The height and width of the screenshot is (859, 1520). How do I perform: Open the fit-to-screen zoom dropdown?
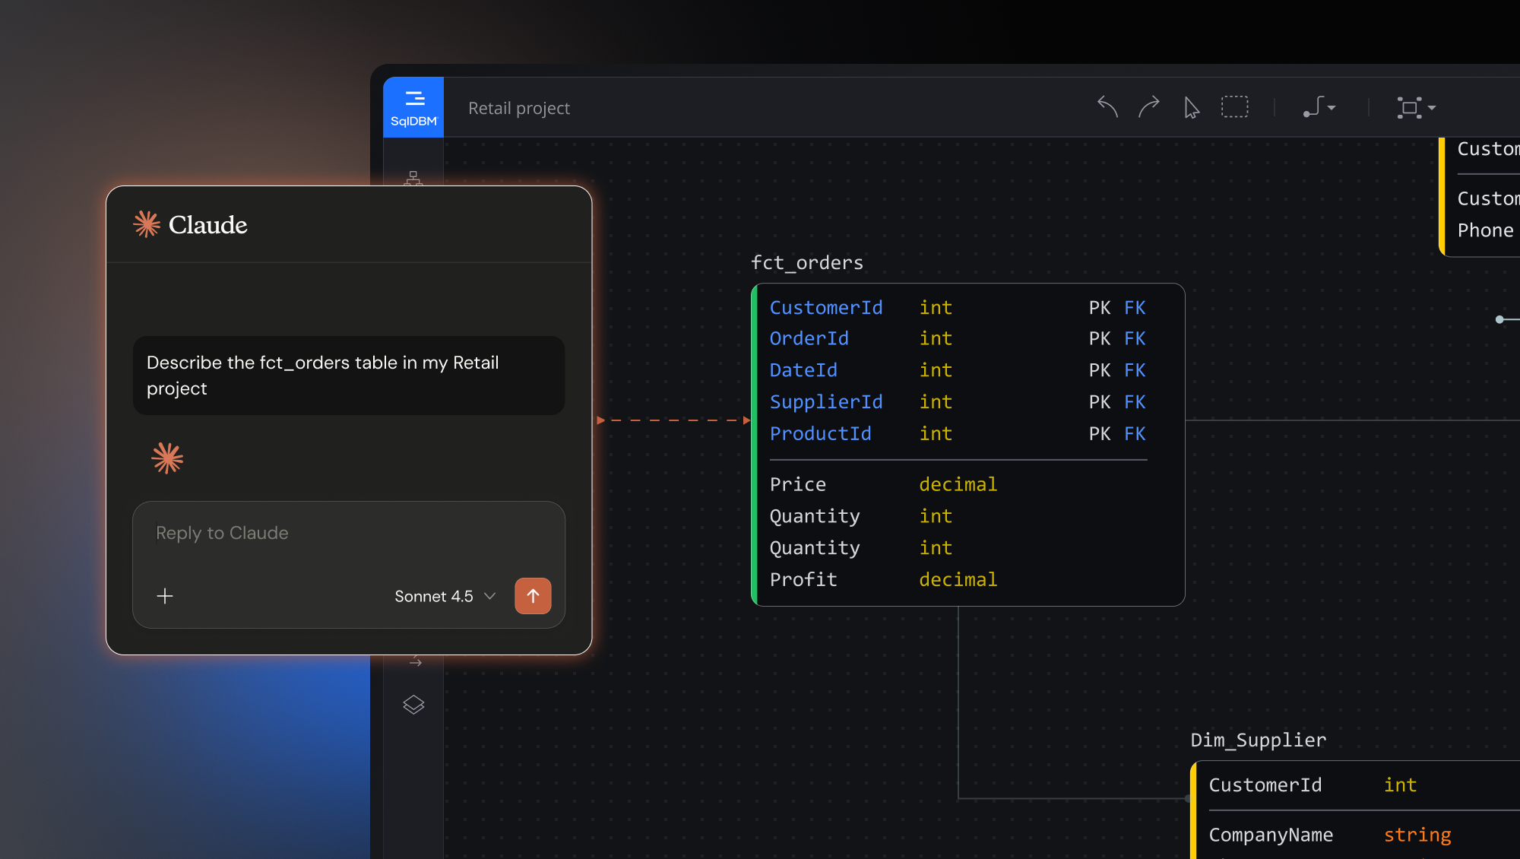1416,108
